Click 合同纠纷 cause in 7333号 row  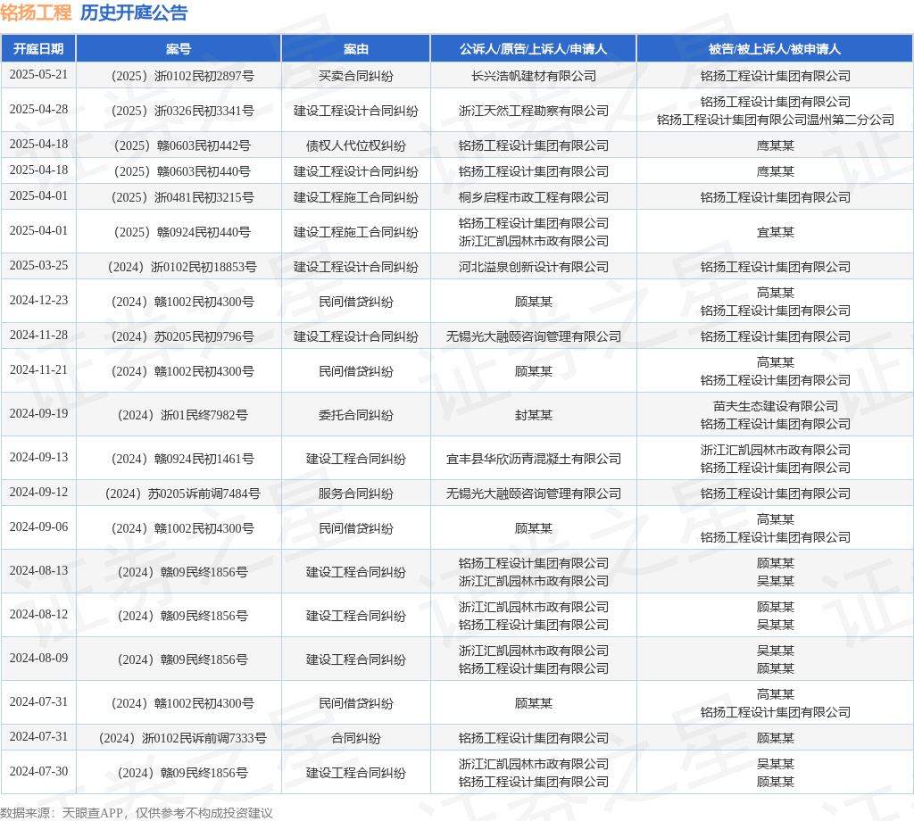pos(355,738)
